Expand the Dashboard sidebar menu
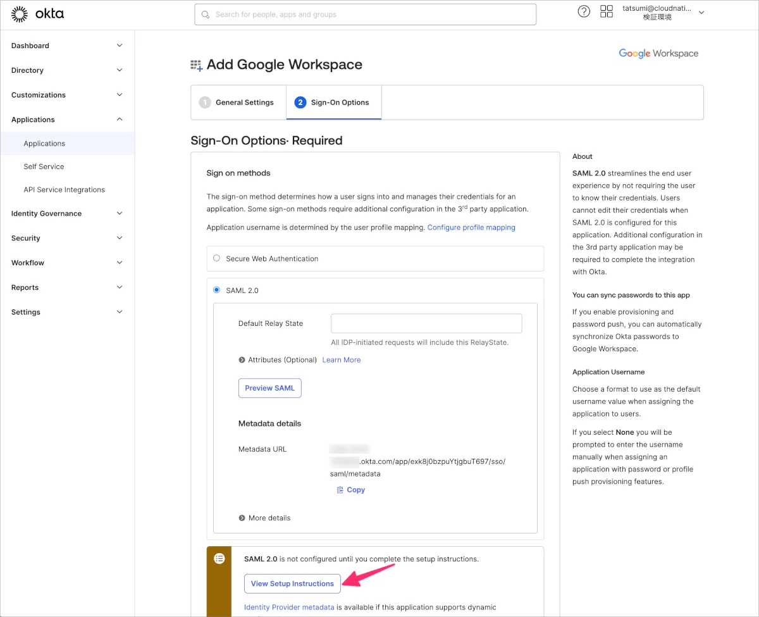The image size is (759, 617). [x=120, y=46]
